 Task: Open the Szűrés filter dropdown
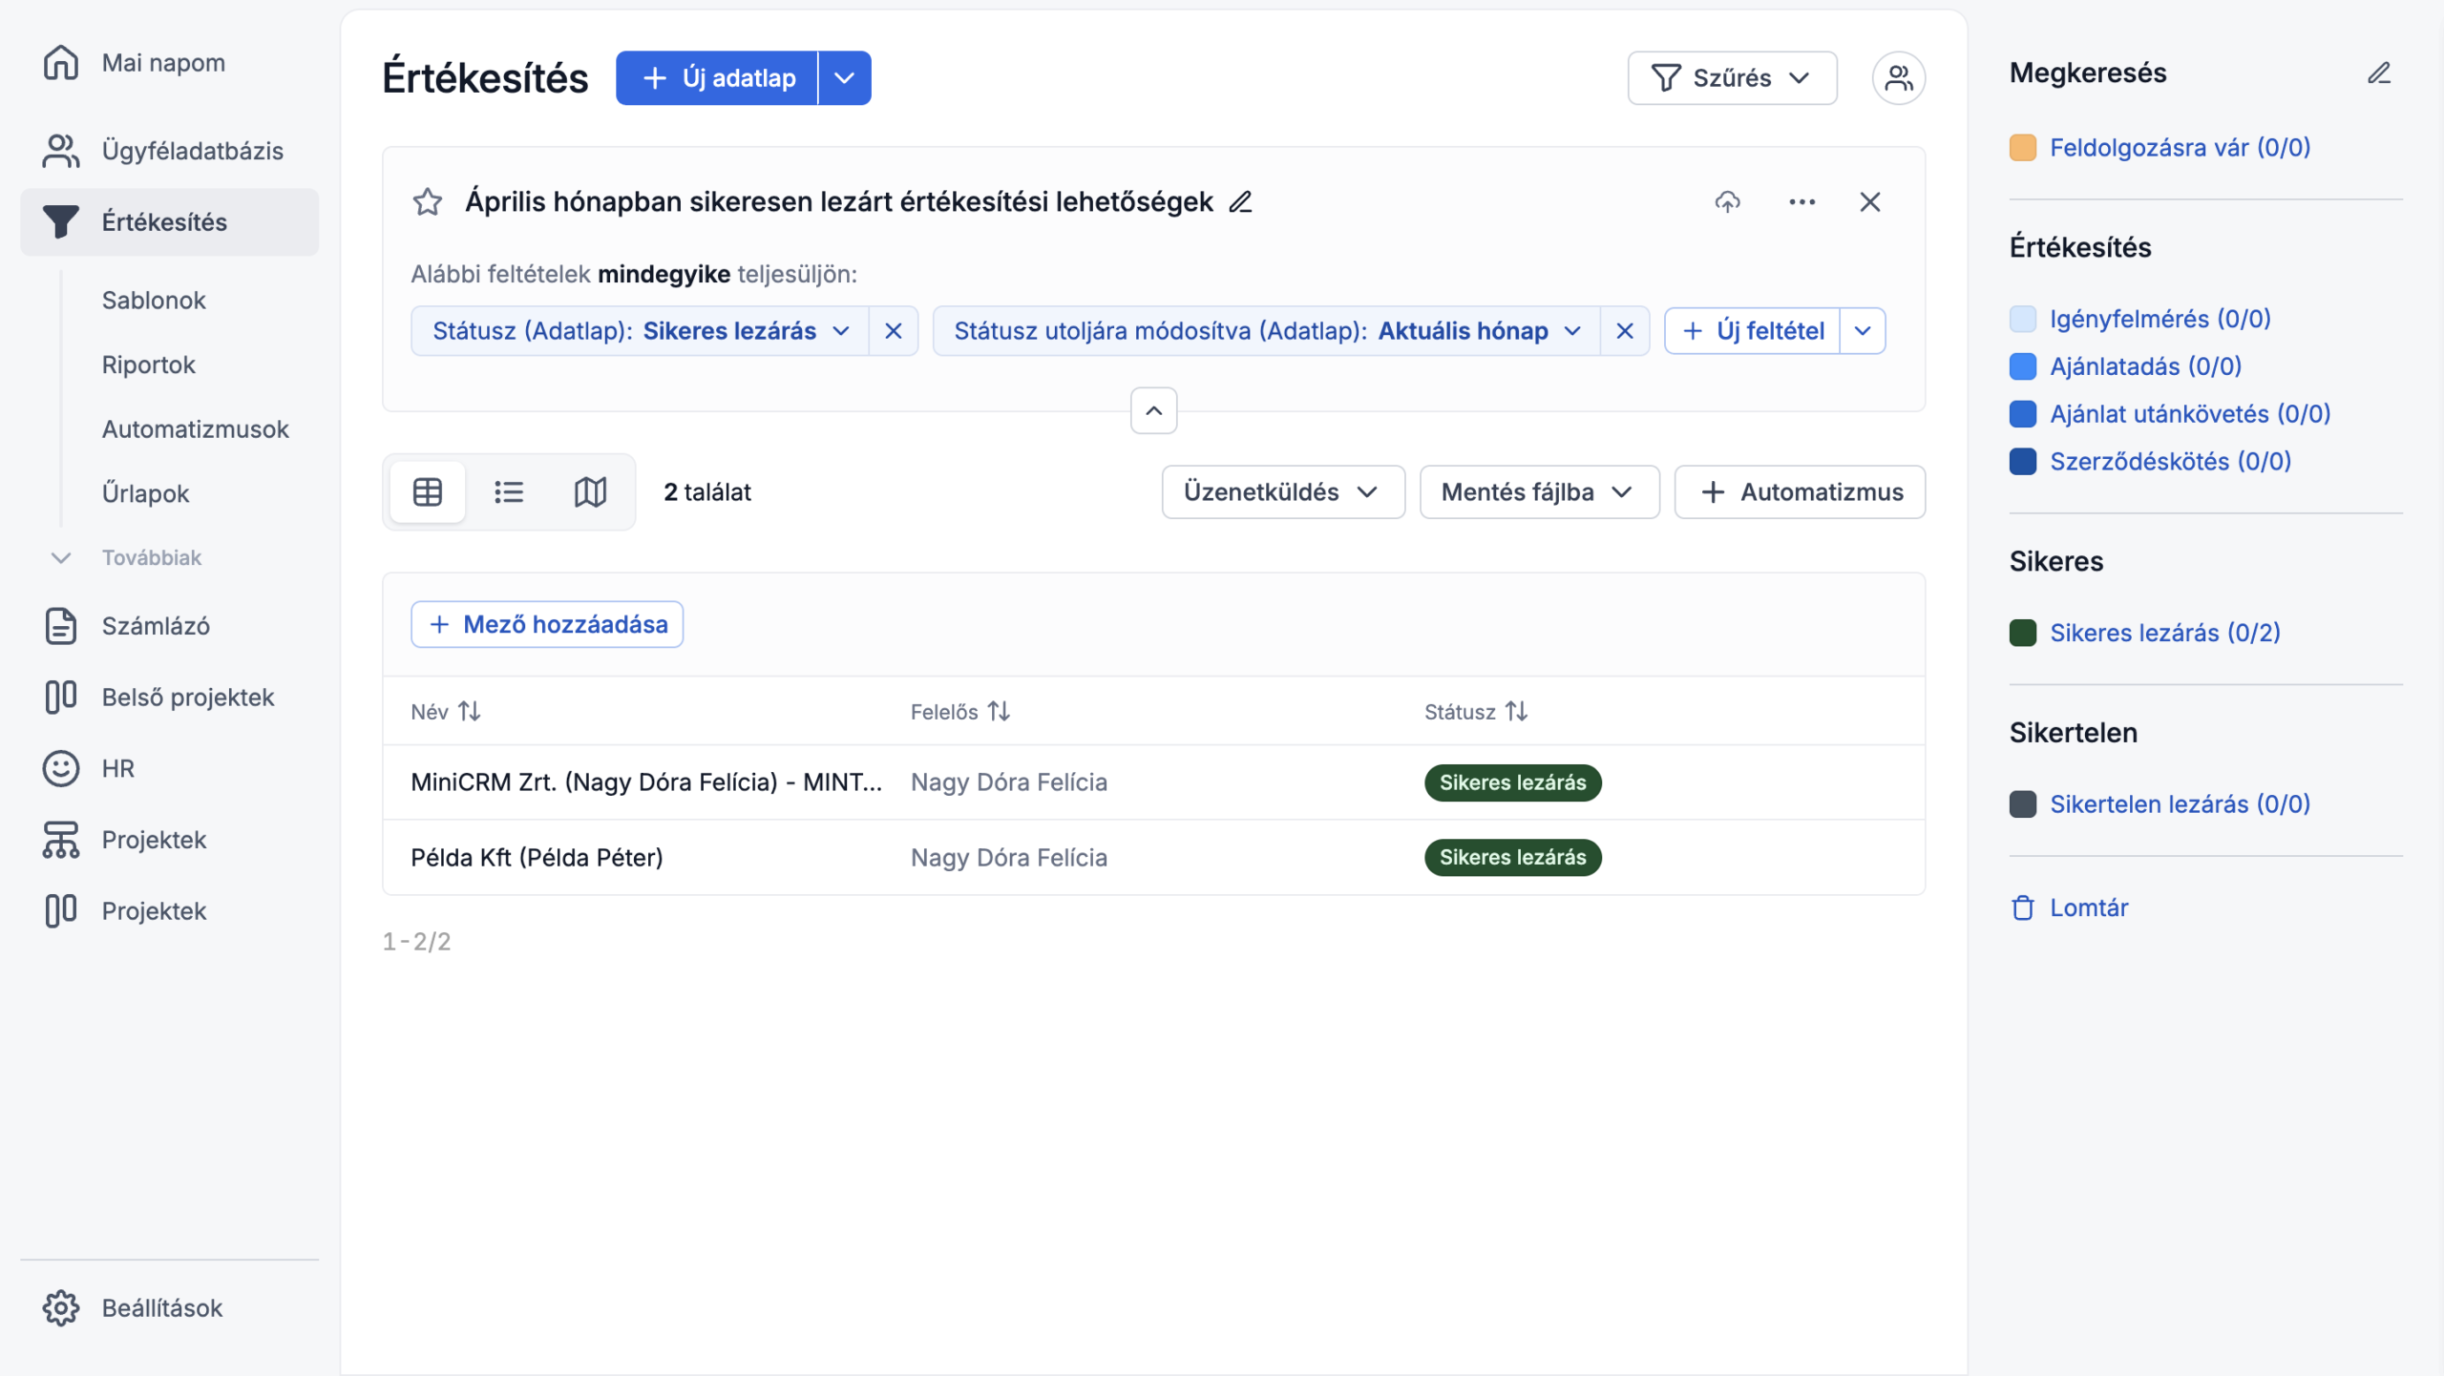click(x=1731, y=78)
